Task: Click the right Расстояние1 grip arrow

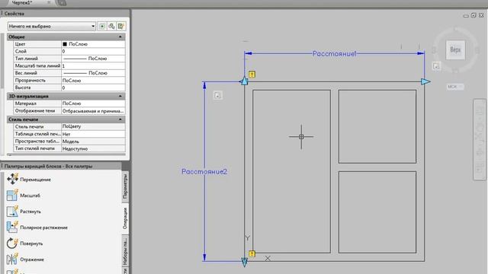Action: click(x=425, y=81)
